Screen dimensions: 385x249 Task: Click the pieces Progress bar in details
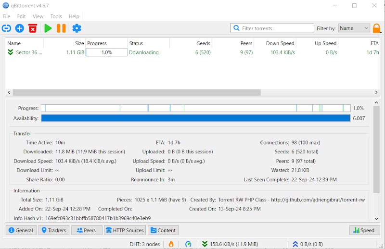click(x=196, y=108)
